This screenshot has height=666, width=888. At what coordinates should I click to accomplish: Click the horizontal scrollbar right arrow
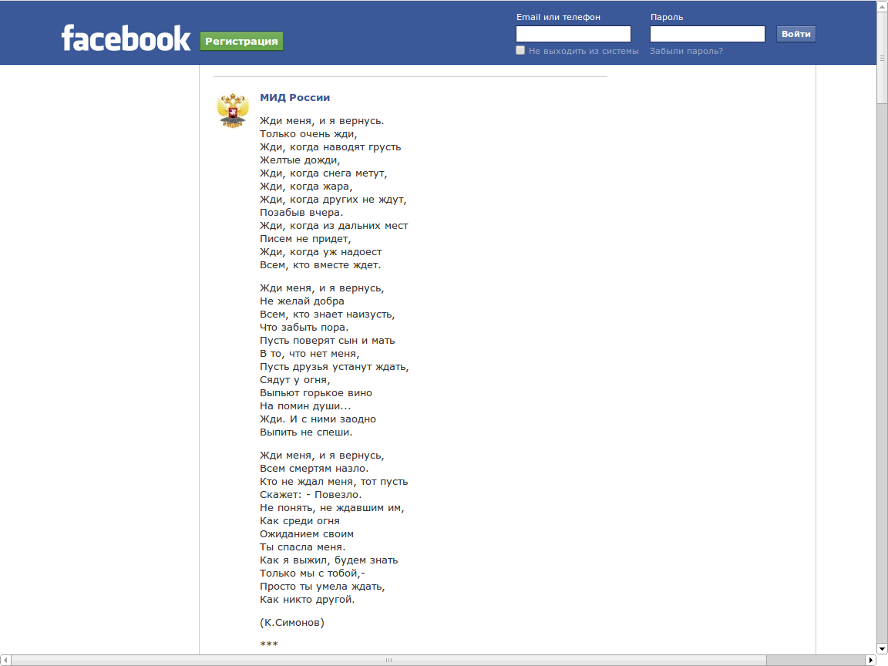871,661
